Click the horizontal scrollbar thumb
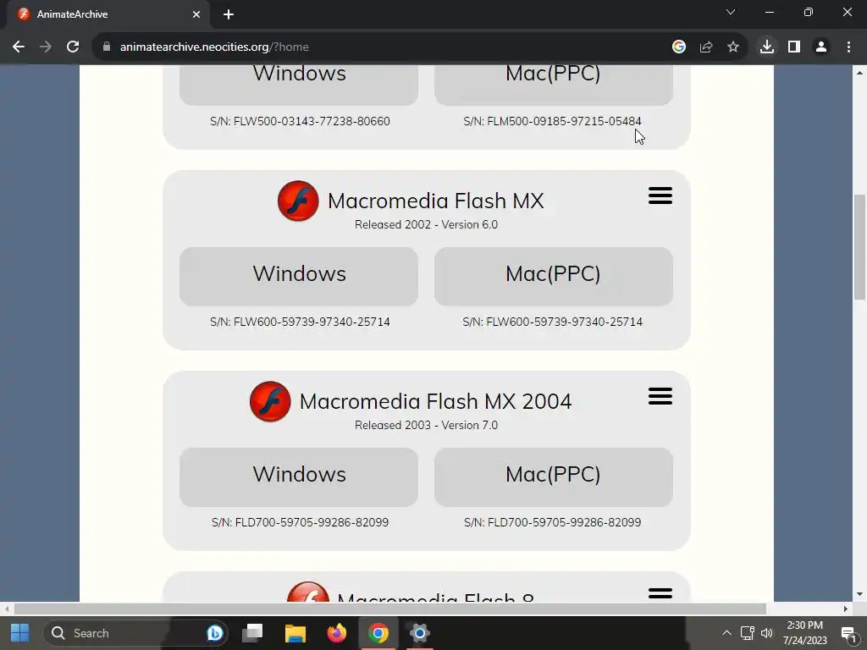 tap(389, 609)
